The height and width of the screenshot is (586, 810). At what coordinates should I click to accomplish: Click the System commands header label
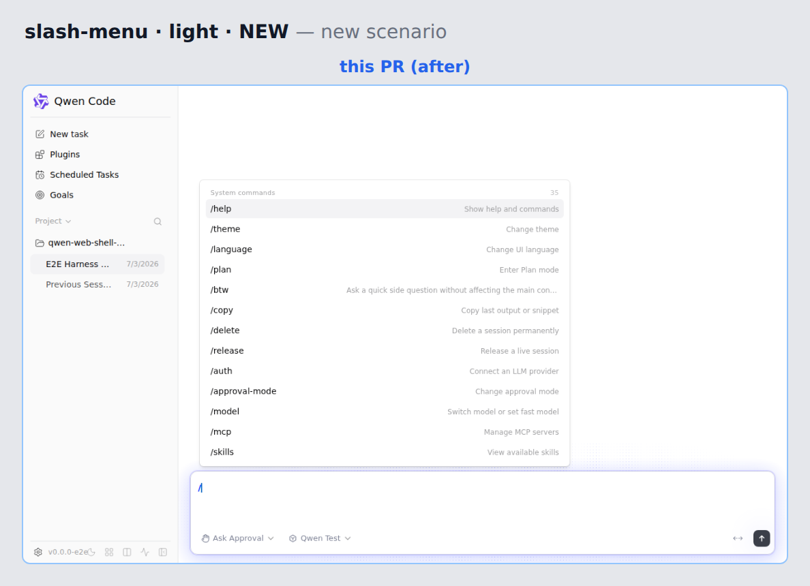243,193
